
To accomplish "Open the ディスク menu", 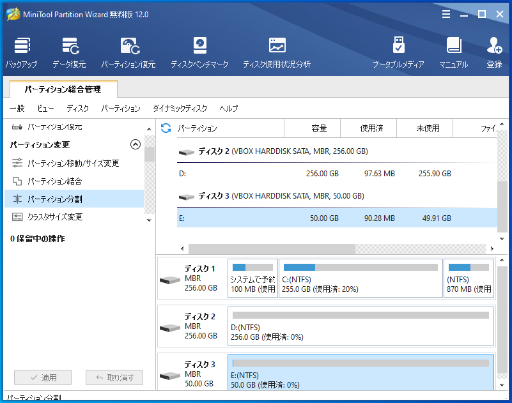I will click(78, 108).
